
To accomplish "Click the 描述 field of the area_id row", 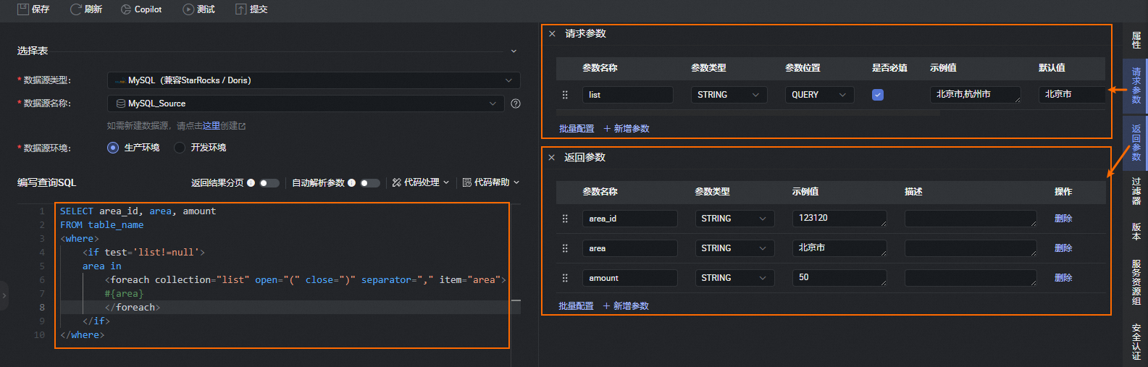I will click(x=971, y=219).
